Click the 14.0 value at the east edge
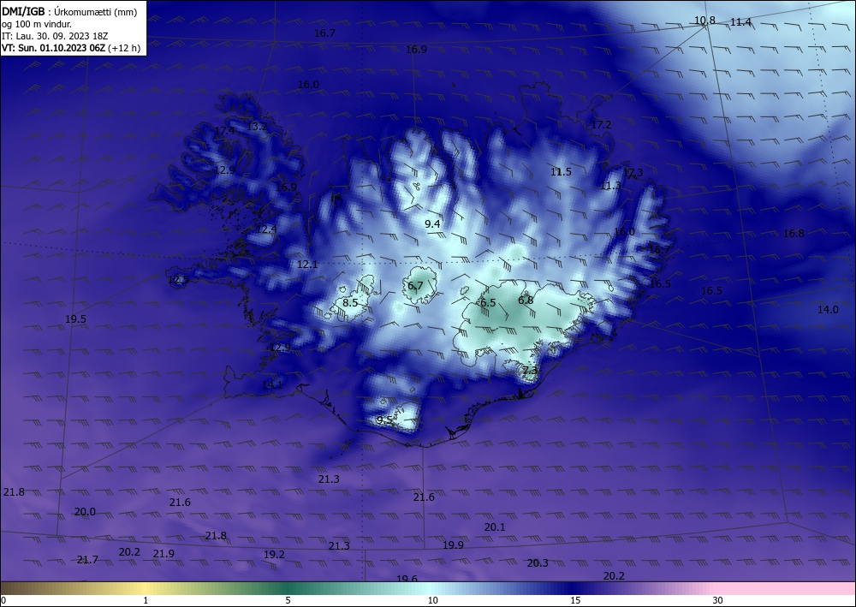Image resolution: width=856 pixels, height=607 pixels. pyautogui.click(x=828, y=310)
